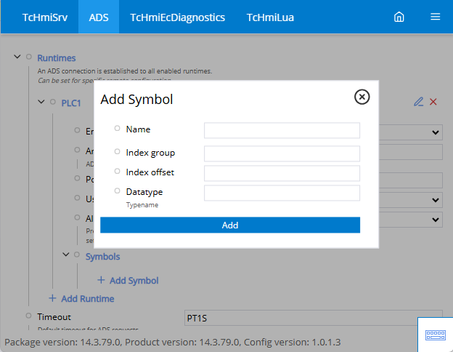This screenshot has width=453, height=352.
Task: Toggle circle marker beside Timeout
Action: (28, 316)
